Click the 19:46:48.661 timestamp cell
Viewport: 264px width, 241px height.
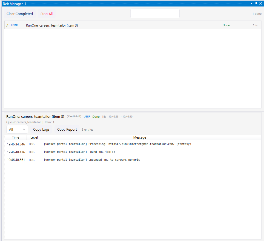point(16,160)
